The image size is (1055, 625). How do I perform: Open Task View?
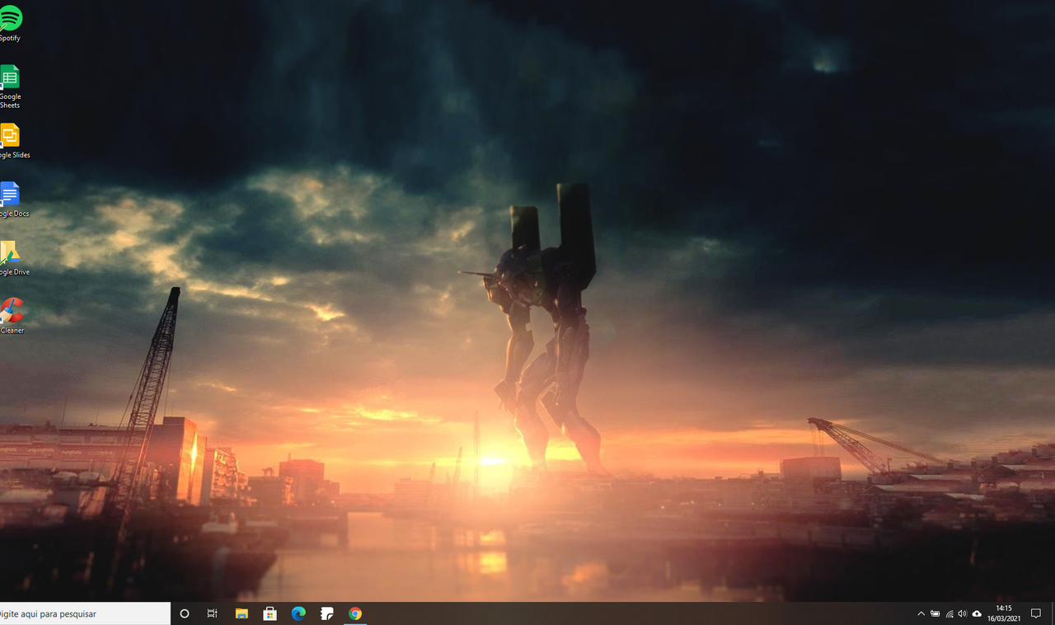(212, 613)
